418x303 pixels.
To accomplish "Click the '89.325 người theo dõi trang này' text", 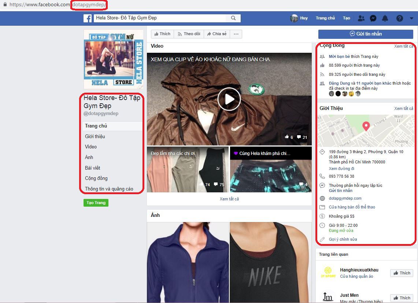I will [x=357, y=74].
